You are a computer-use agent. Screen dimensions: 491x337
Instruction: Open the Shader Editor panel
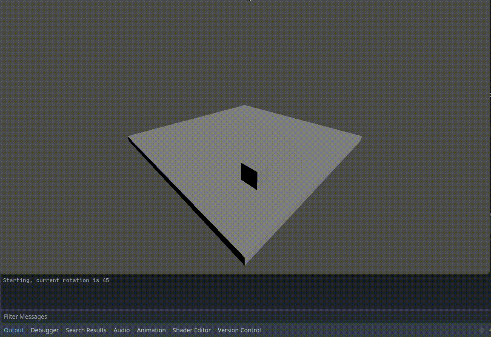coord(191,330)
